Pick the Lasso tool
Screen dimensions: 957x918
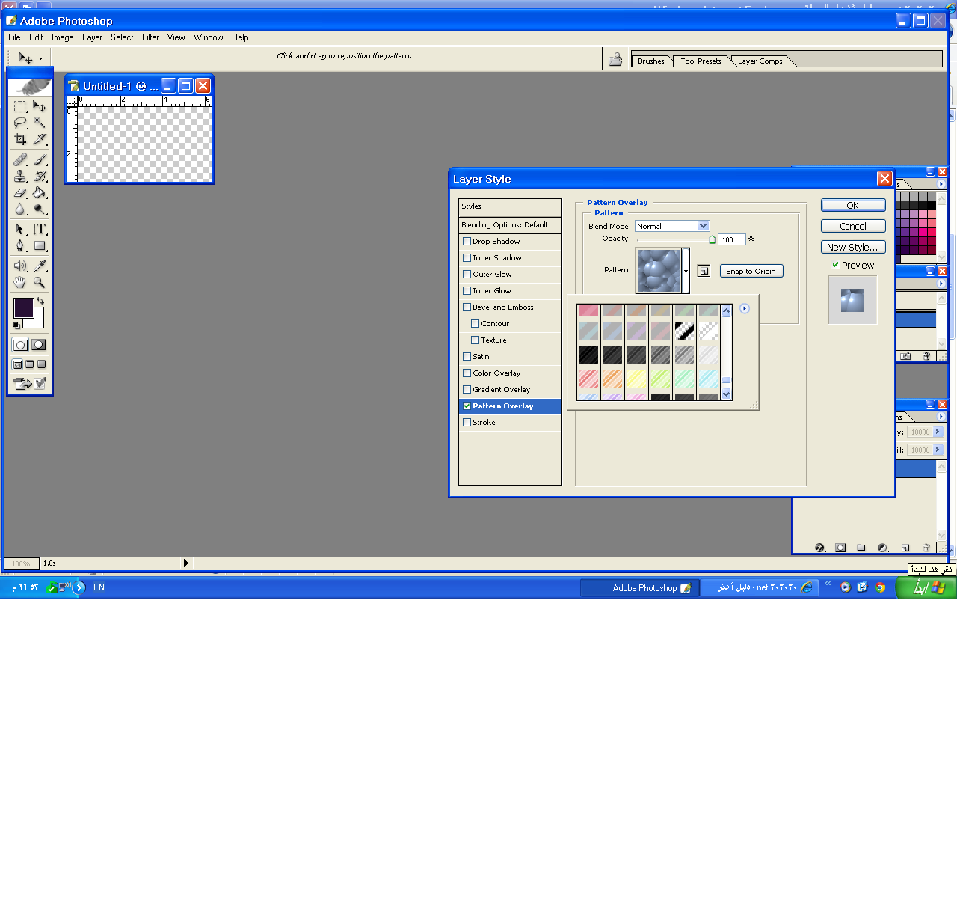coord(20,123)
